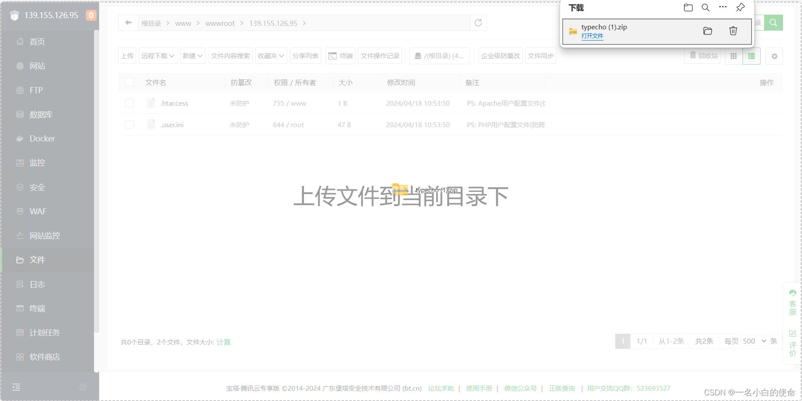The height and width of the screenshot is (401, 802).
Task: Go back with path arrow button
Action: point(128,23)
